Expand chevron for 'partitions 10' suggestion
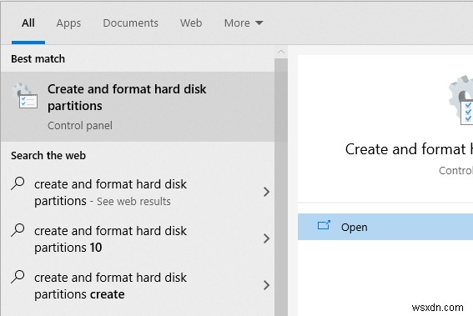 coord(266,238)
